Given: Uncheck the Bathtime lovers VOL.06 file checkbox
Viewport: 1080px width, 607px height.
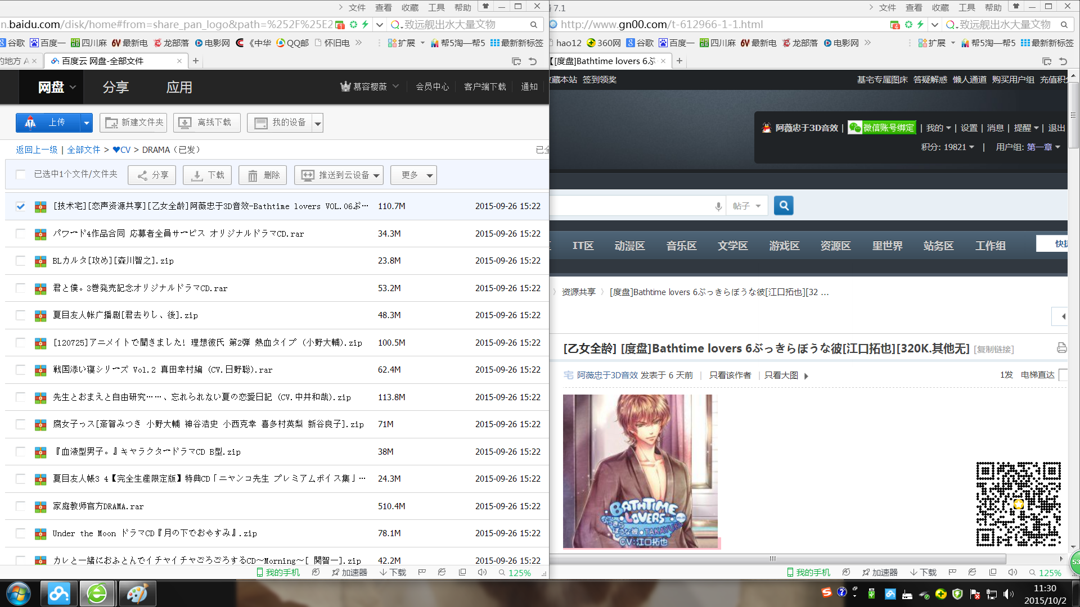Looking at the screenshot, I should [21, 206].
